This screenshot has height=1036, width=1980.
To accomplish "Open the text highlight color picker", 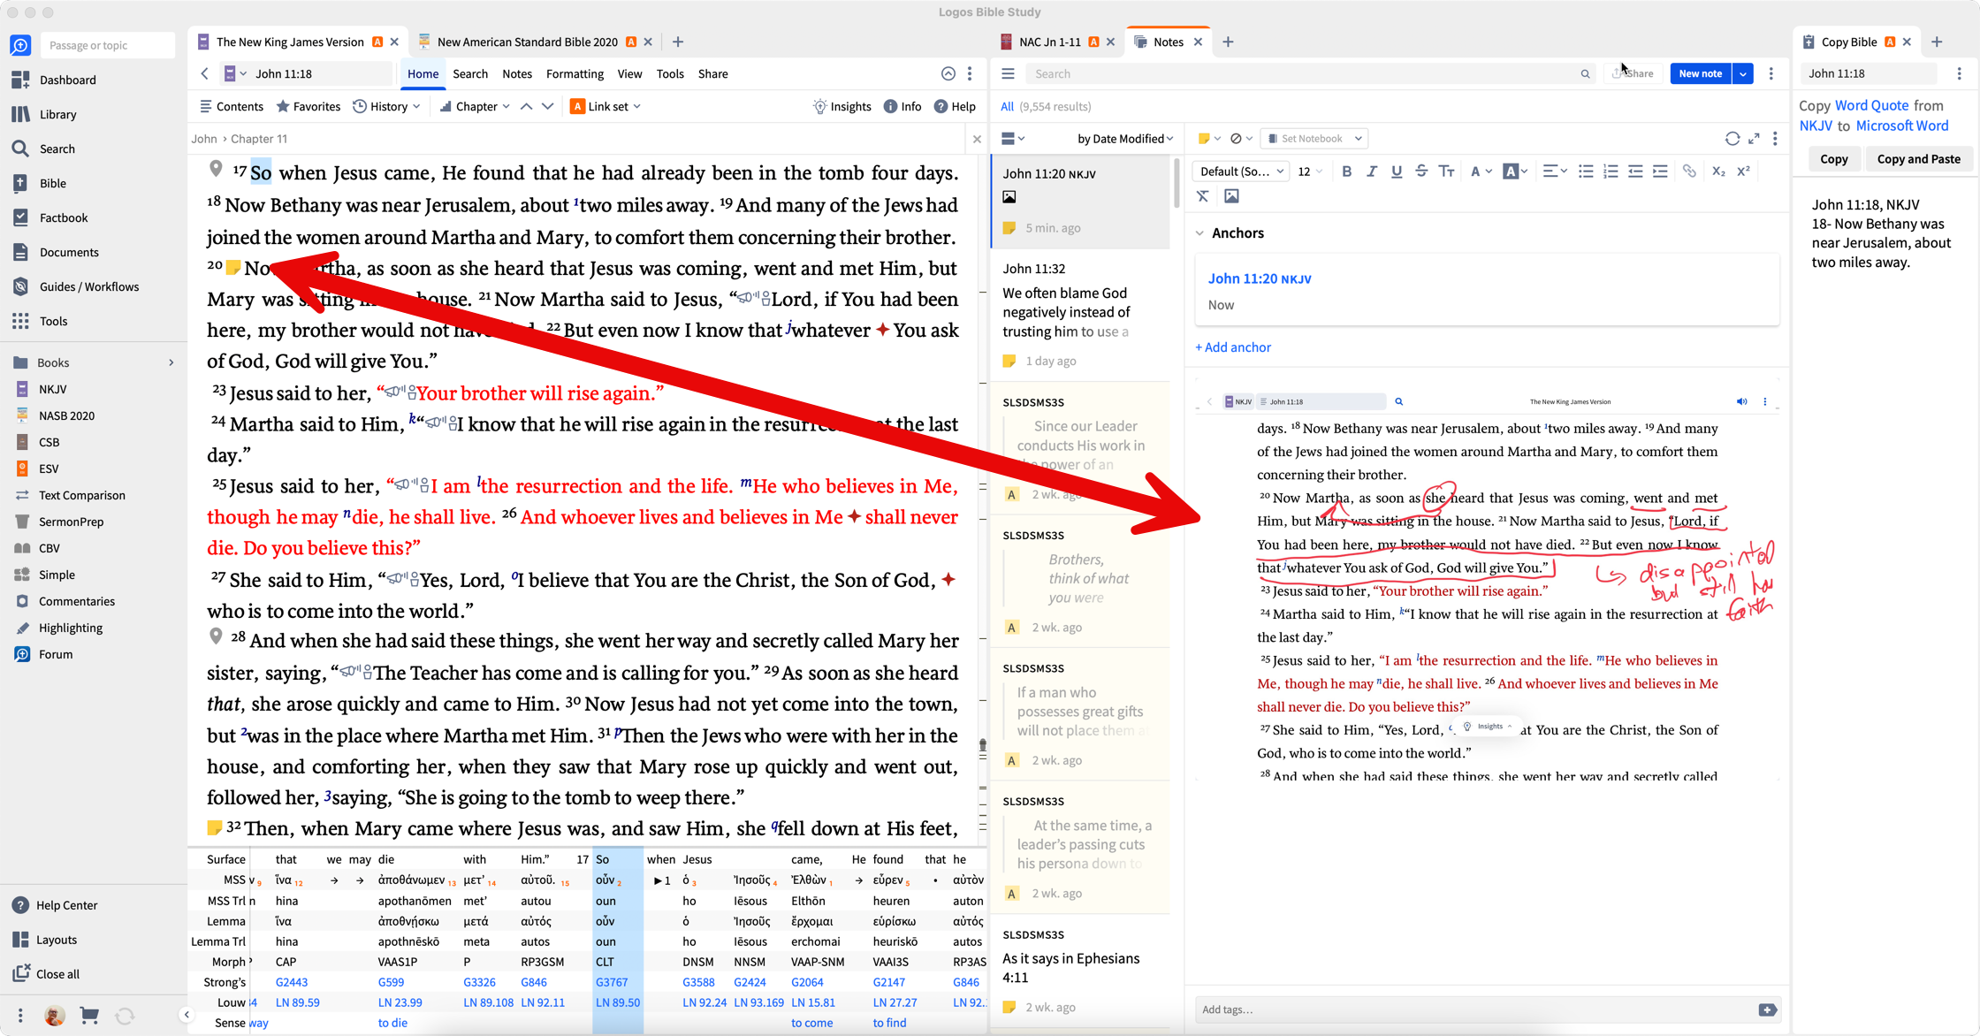I will 1514,171.
